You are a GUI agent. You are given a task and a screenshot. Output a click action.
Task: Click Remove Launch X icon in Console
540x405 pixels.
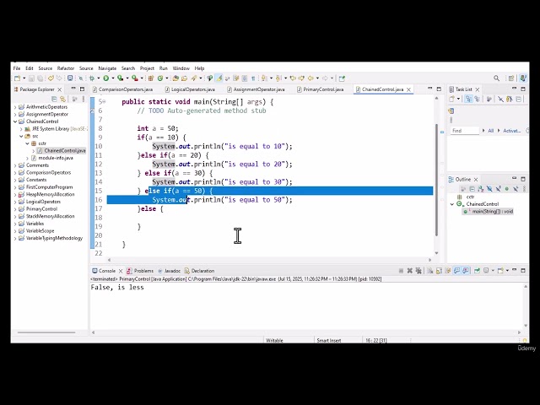[x=410, y=271]
